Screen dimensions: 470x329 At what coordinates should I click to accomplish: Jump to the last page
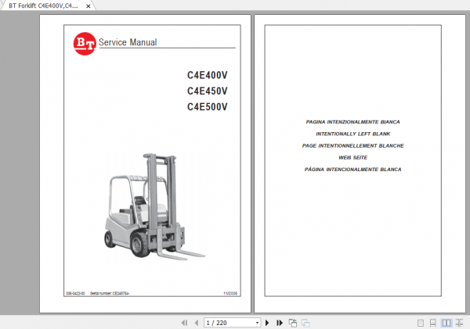point(280,323)
